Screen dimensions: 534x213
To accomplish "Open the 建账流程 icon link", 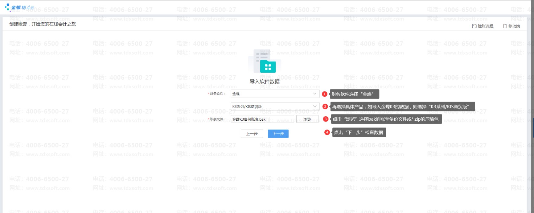I will [483, 26].
